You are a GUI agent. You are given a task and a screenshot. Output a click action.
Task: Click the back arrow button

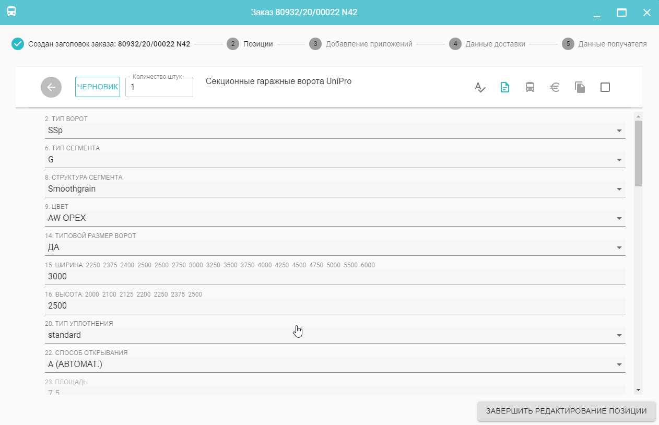tap(51, 87)
